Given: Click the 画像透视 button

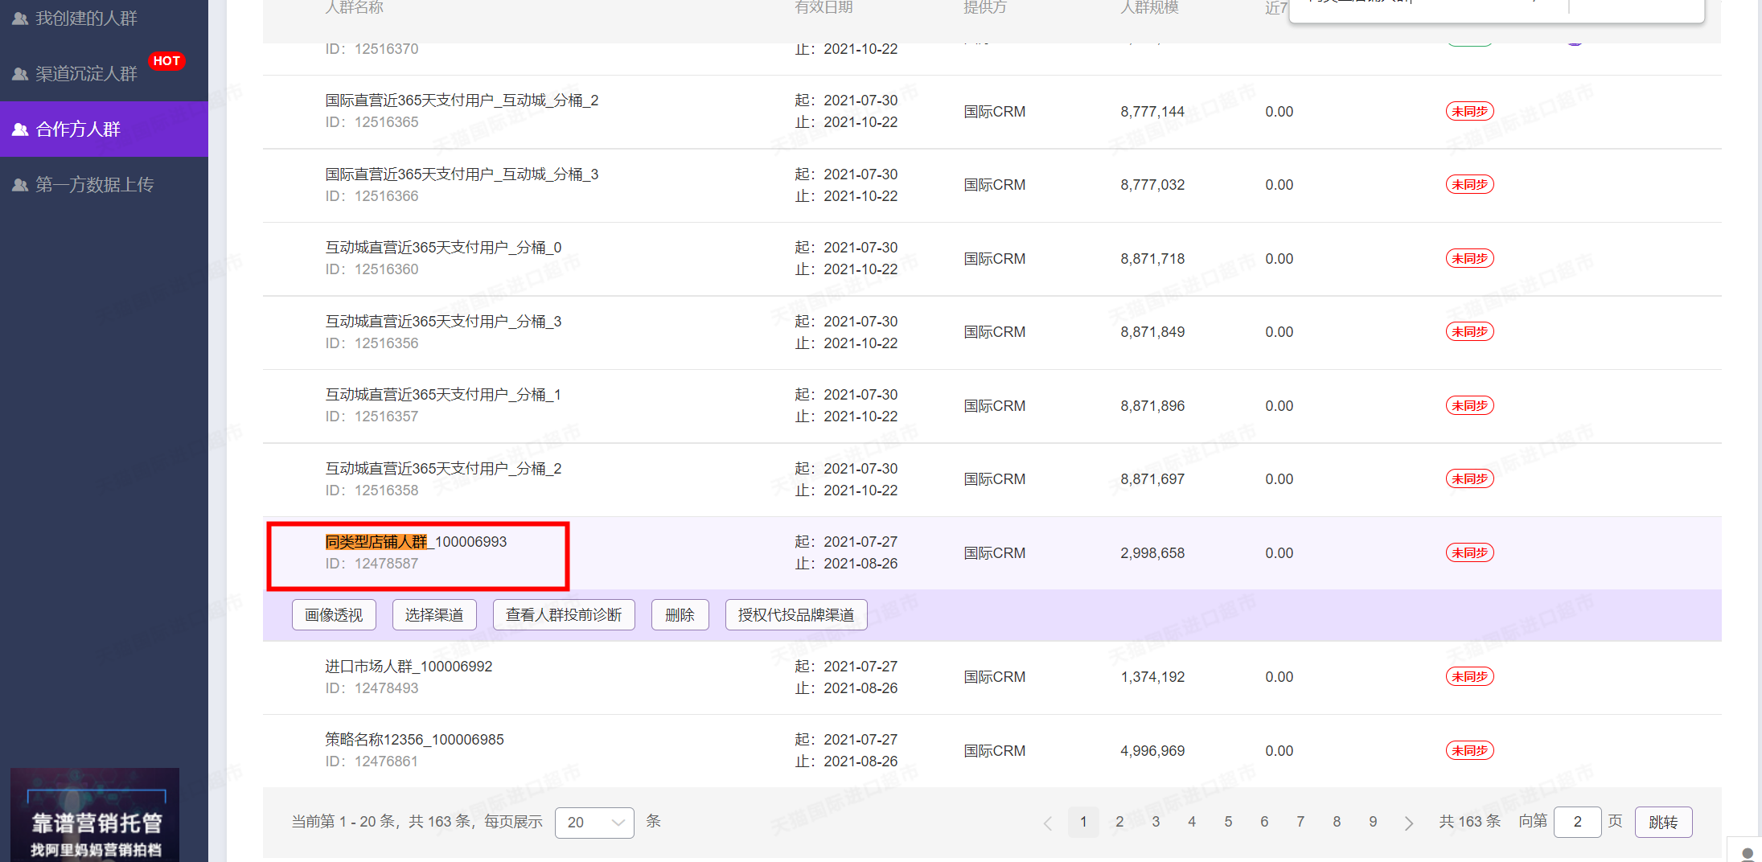Looking at the screenshot, I should [334, 615].
